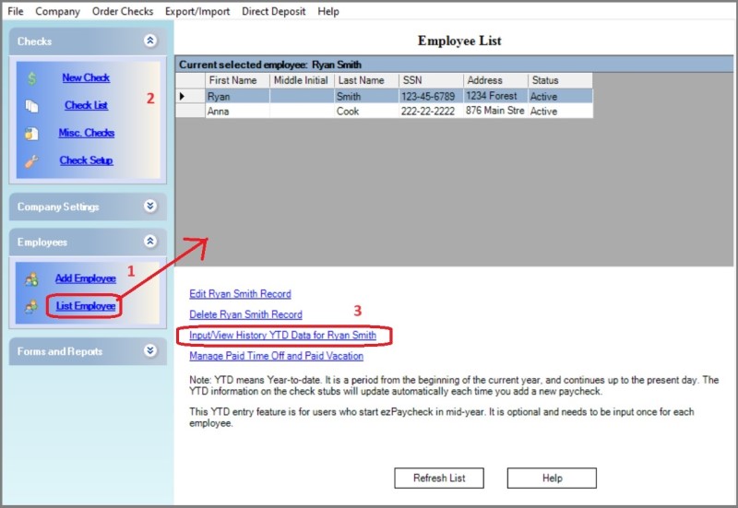
Task: Collapse the Checks panel
Action: click(150, 41)
